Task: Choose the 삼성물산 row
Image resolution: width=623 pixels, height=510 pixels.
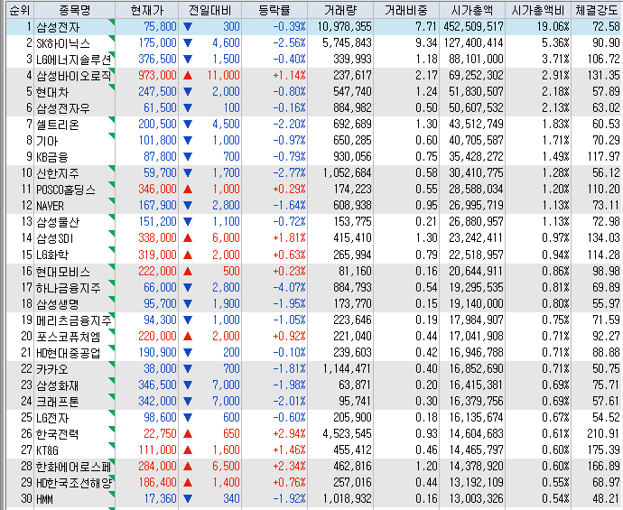Action: (x=314, y=222)
